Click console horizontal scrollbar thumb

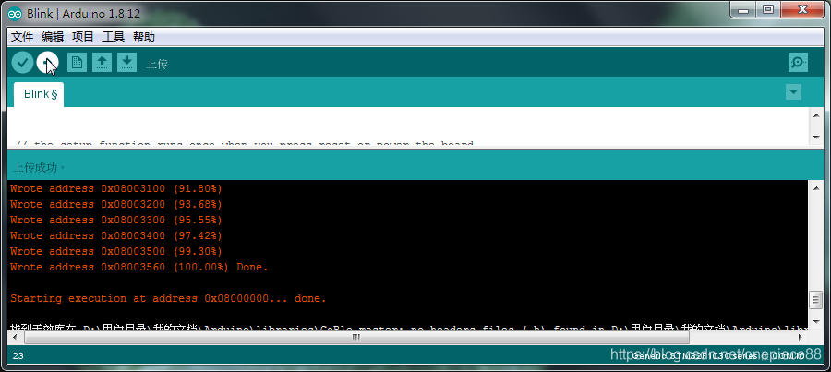click(355, 338)
